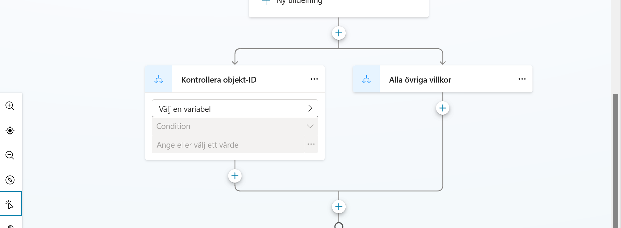This screenshot has height=228, width=621.
Task: Click the Ange eller välj ett värde field
Action: [228, 145]
